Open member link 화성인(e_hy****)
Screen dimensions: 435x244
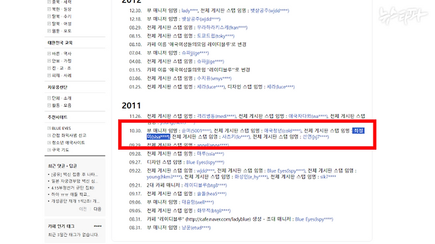tap(251, 177)
